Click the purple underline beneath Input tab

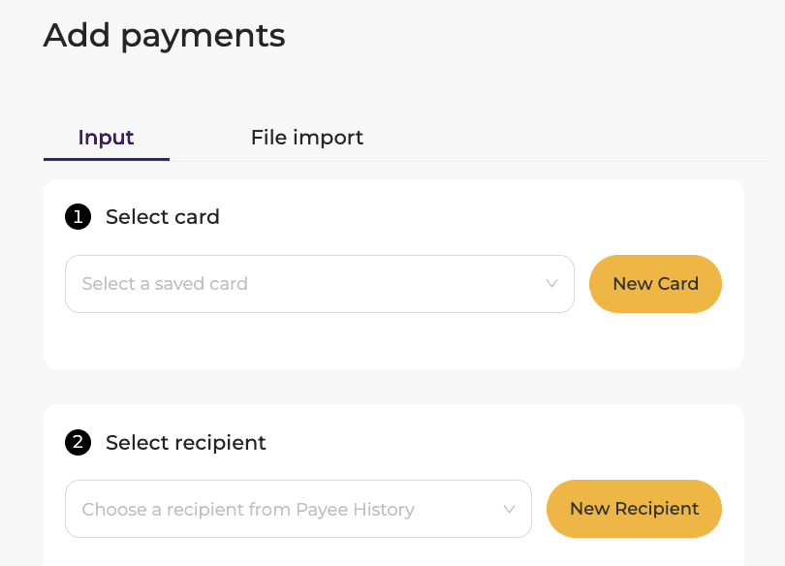coord(106,159)
